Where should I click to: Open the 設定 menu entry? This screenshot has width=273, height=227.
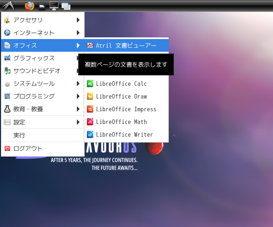click(x=43, y=122)
